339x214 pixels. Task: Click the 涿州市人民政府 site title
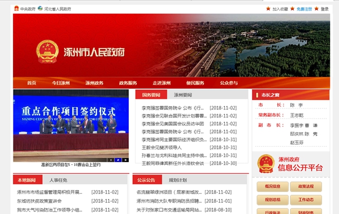(94, 52)
